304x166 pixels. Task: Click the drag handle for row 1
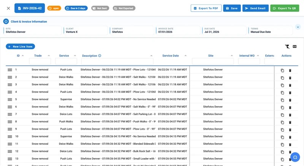tap(10, 70)
